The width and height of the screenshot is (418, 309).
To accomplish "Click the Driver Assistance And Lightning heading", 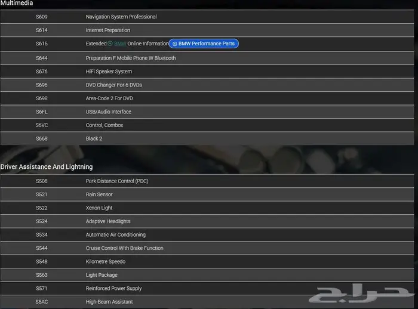I will pos(47,167).
